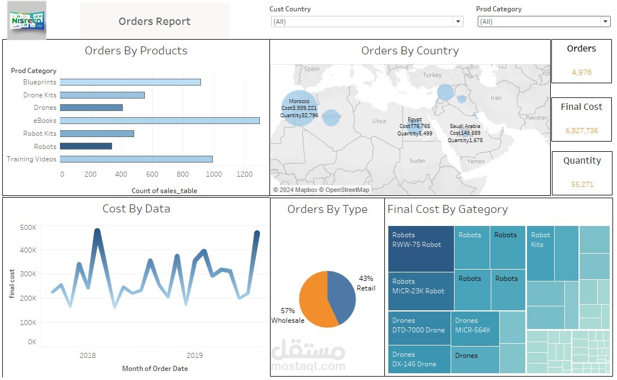Click the Blueprints category label

pyautogui.click(x=40, y=82)
